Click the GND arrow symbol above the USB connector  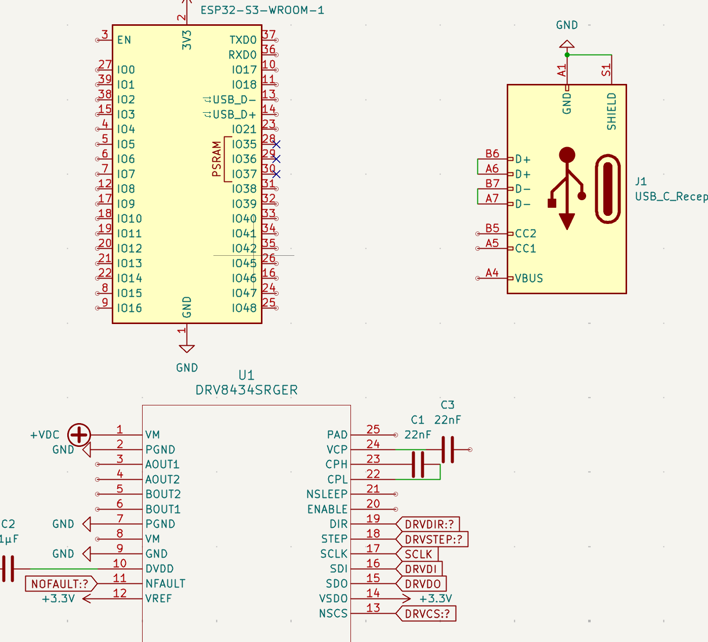567,43
